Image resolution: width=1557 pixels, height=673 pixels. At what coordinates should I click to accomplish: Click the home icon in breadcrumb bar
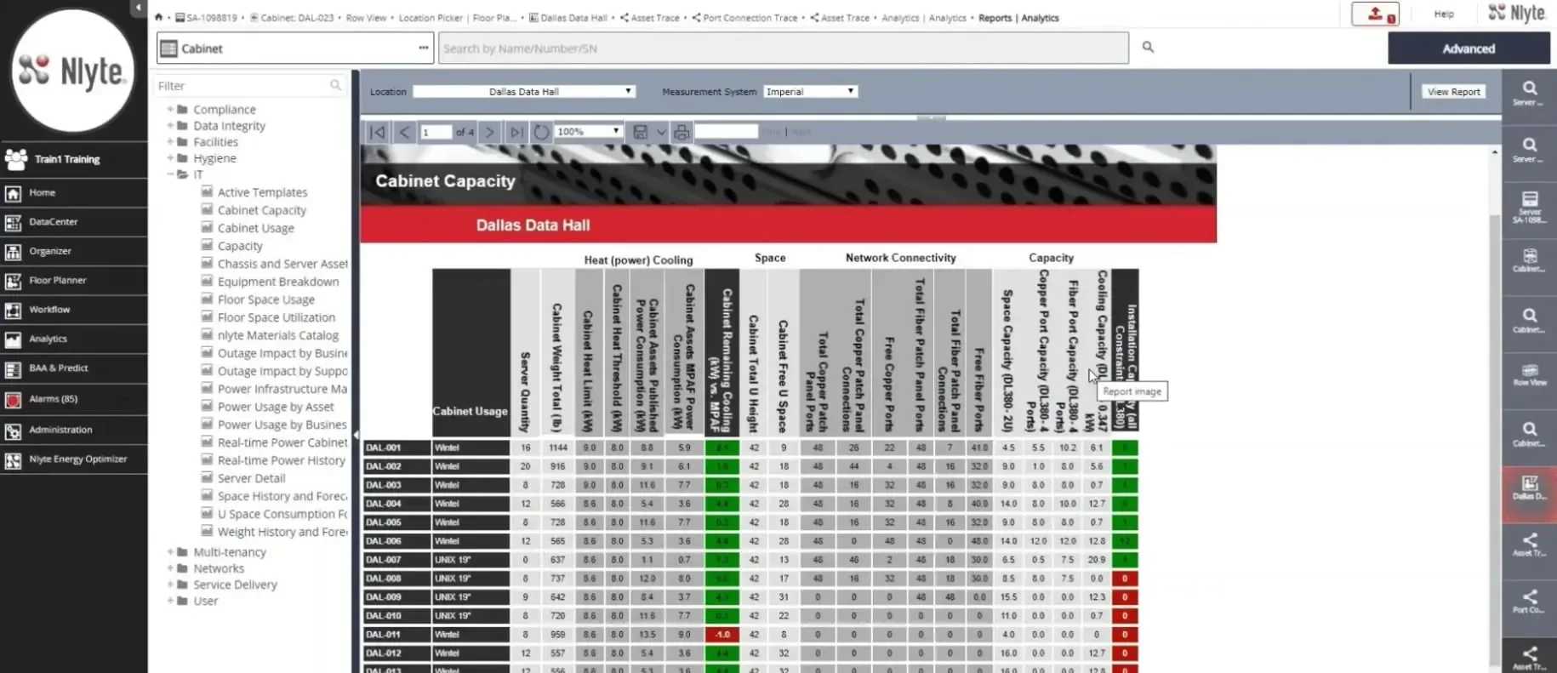pyautogui.click(x=159, y=17)
